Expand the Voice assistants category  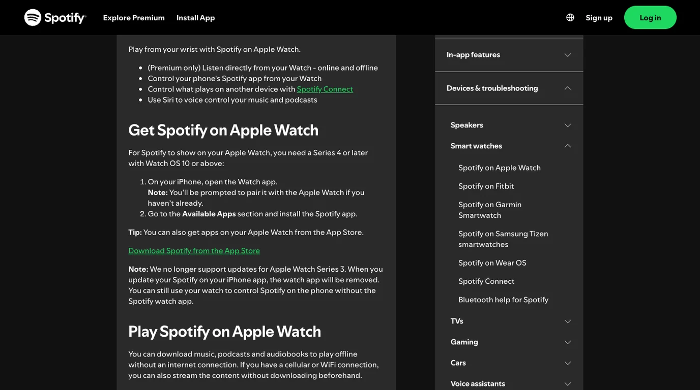pos(511,383)
